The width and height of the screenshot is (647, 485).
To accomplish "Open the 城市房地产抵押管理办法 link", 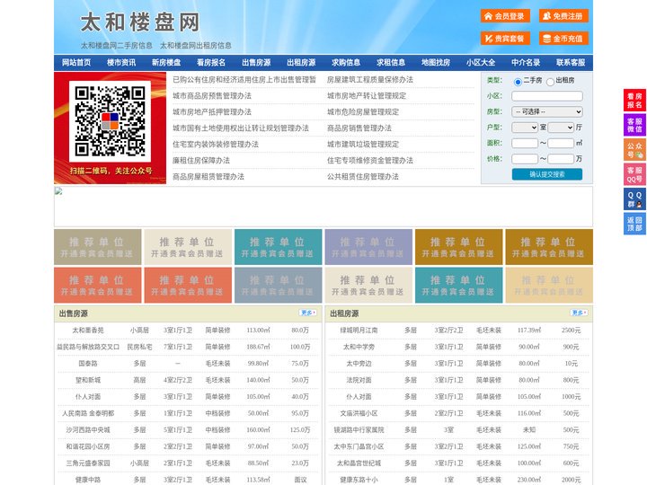I will (212, 111).
